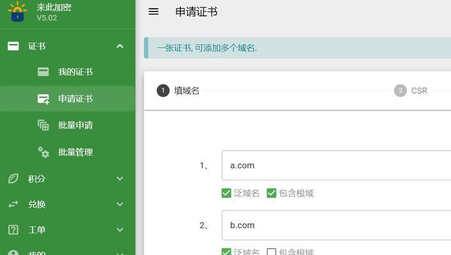The height and width of the screenshot is (255, 451).
Task: Click the 申请证书 add-card icon
Action: (43, 99)
